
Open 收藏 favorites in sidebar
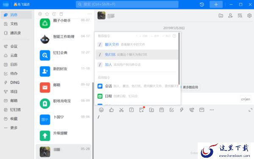(16, 119)
